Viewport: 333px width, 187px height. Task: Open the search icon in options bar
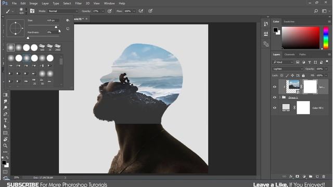316,11
